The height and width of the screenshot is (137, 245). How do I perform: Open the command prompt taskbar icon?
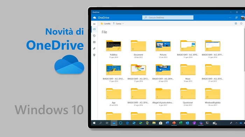(x=207, y=123)
